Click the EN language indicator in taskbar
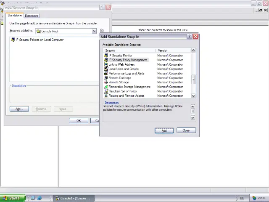The image size is (269, 202). (242, 198)
